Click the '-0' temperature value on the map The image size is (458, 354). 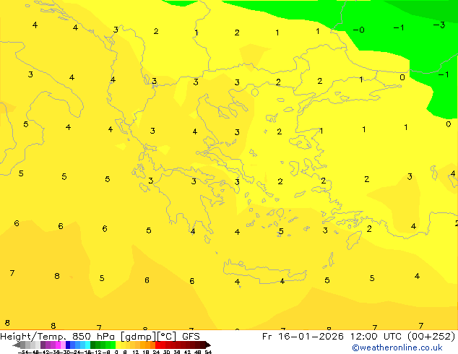(x=359, y=30)
